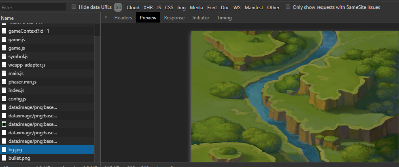Click image icon beside bullet.png
The image size is (399, 167).
4,158
